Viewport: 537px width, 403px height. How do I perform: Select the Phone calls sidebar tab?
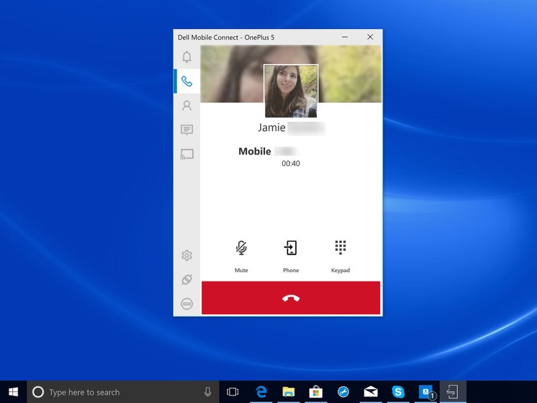[187, 81]
